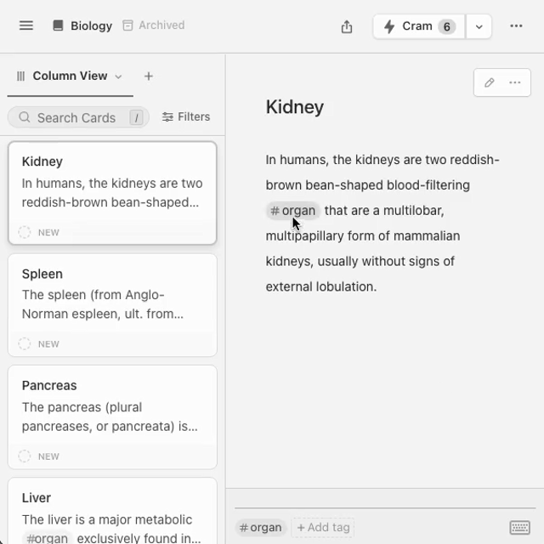544x544 pixels.
Task: Click the Column View columns icon
Action: pos(20,76)
